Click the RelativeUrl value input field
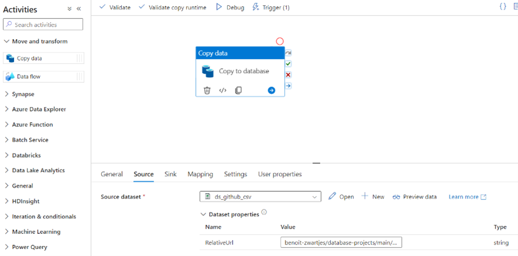Screen dimensions: 518x256 click(x=341, y=243)
